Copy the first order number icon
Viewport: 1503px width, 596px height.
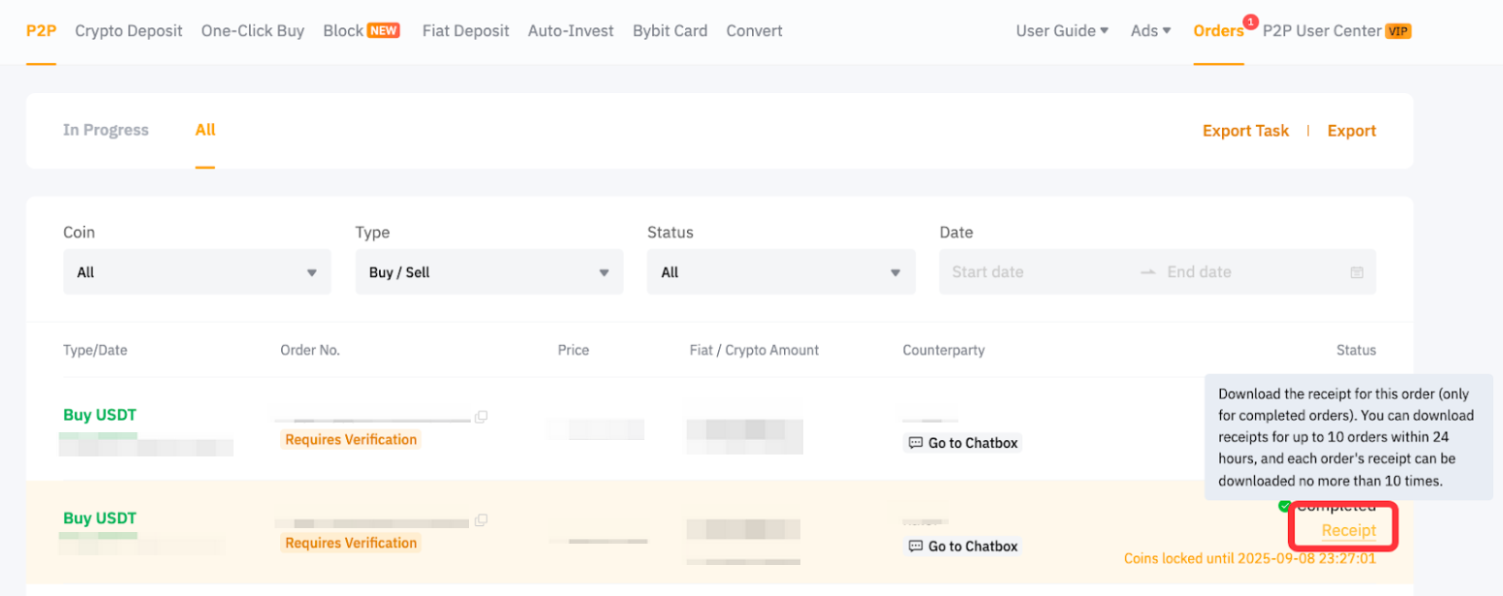481,417
